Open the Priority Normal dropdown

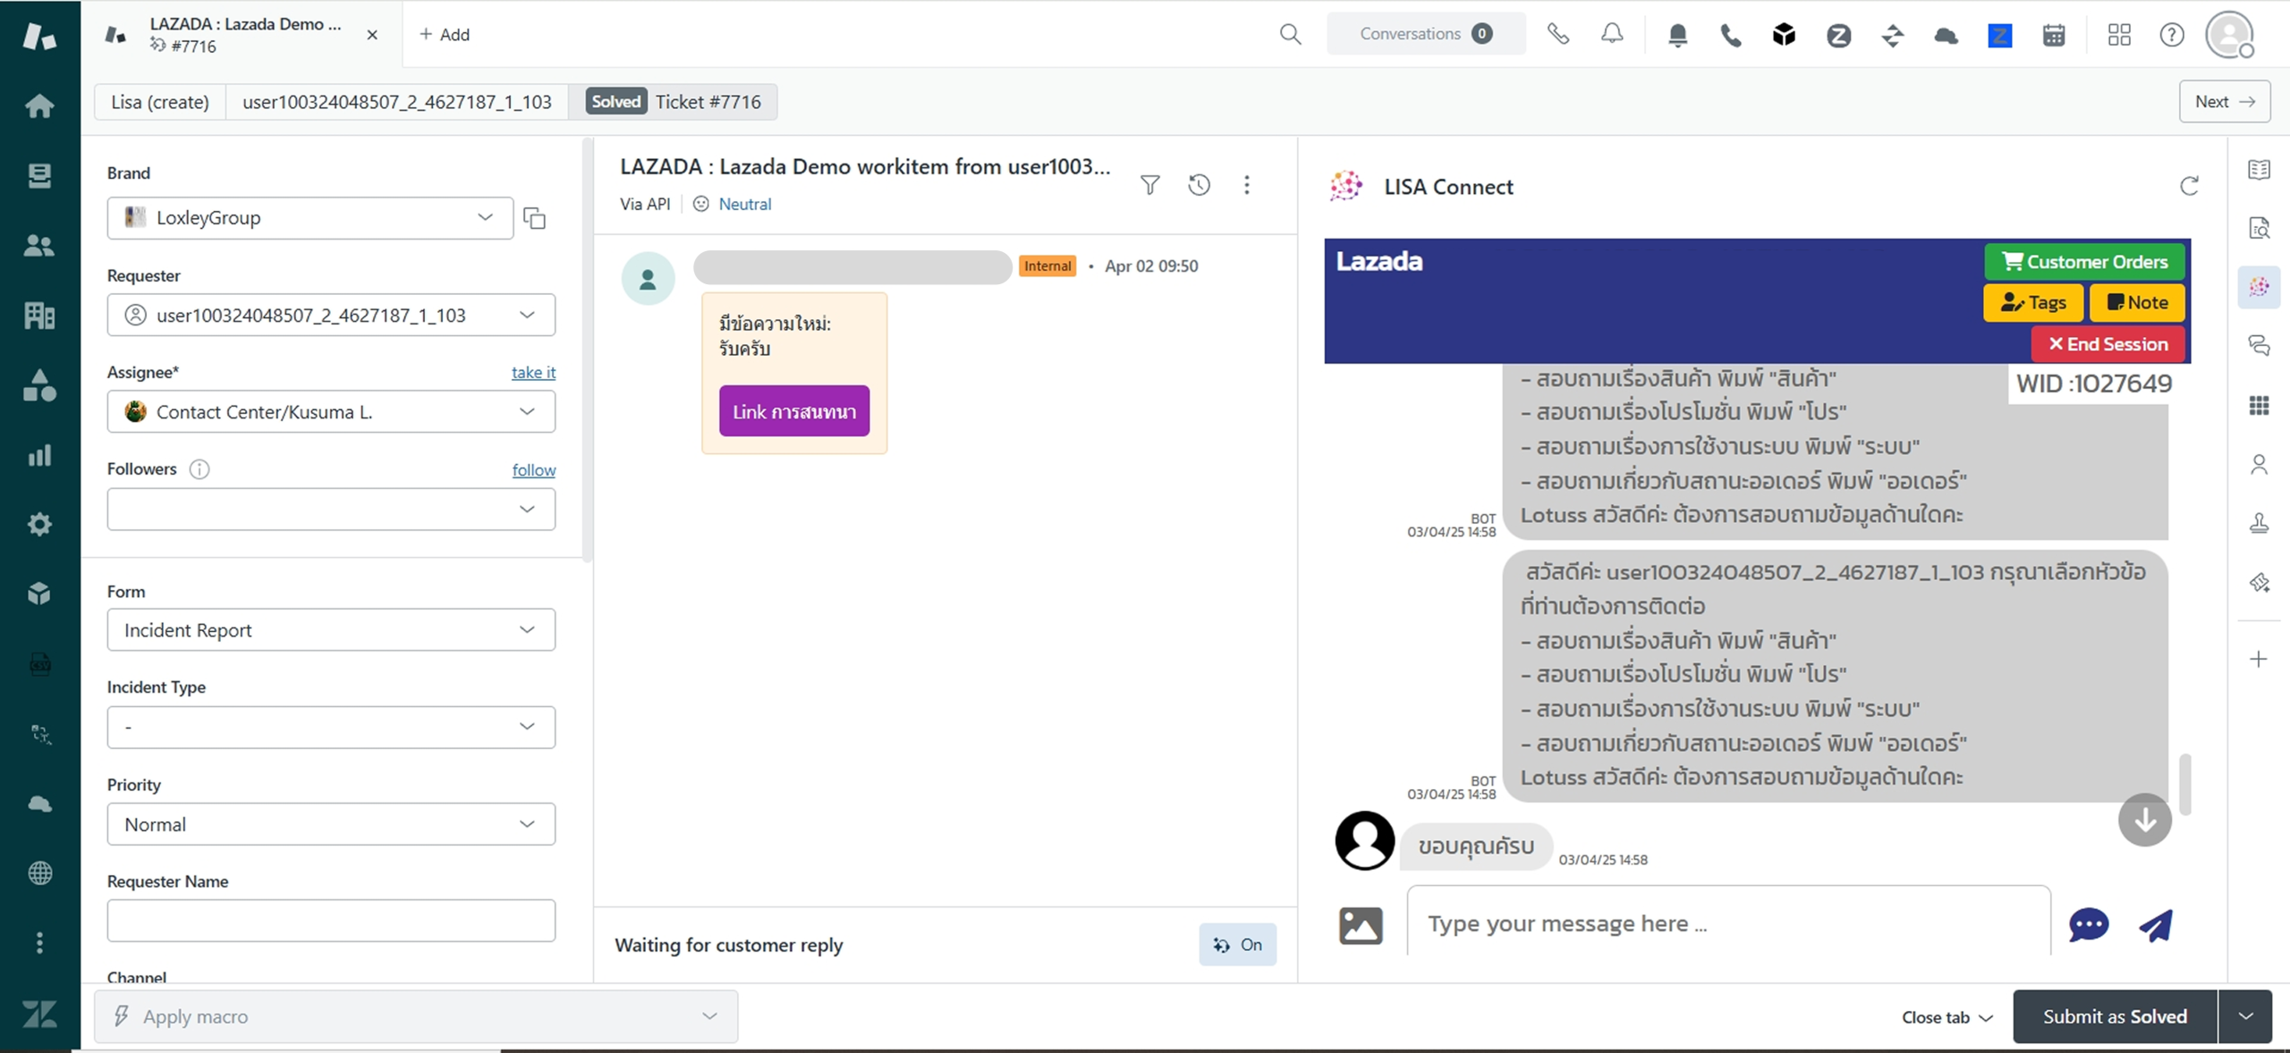click(330, 824)
